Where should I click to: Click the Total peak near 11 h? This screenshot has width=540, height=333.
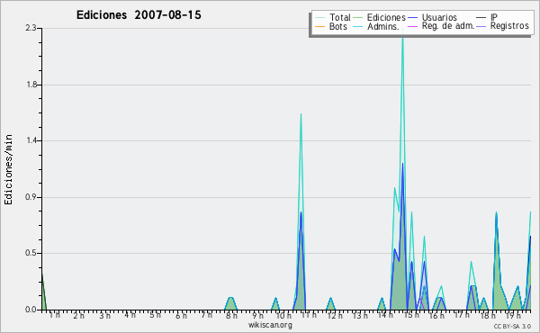coord(301,113)
